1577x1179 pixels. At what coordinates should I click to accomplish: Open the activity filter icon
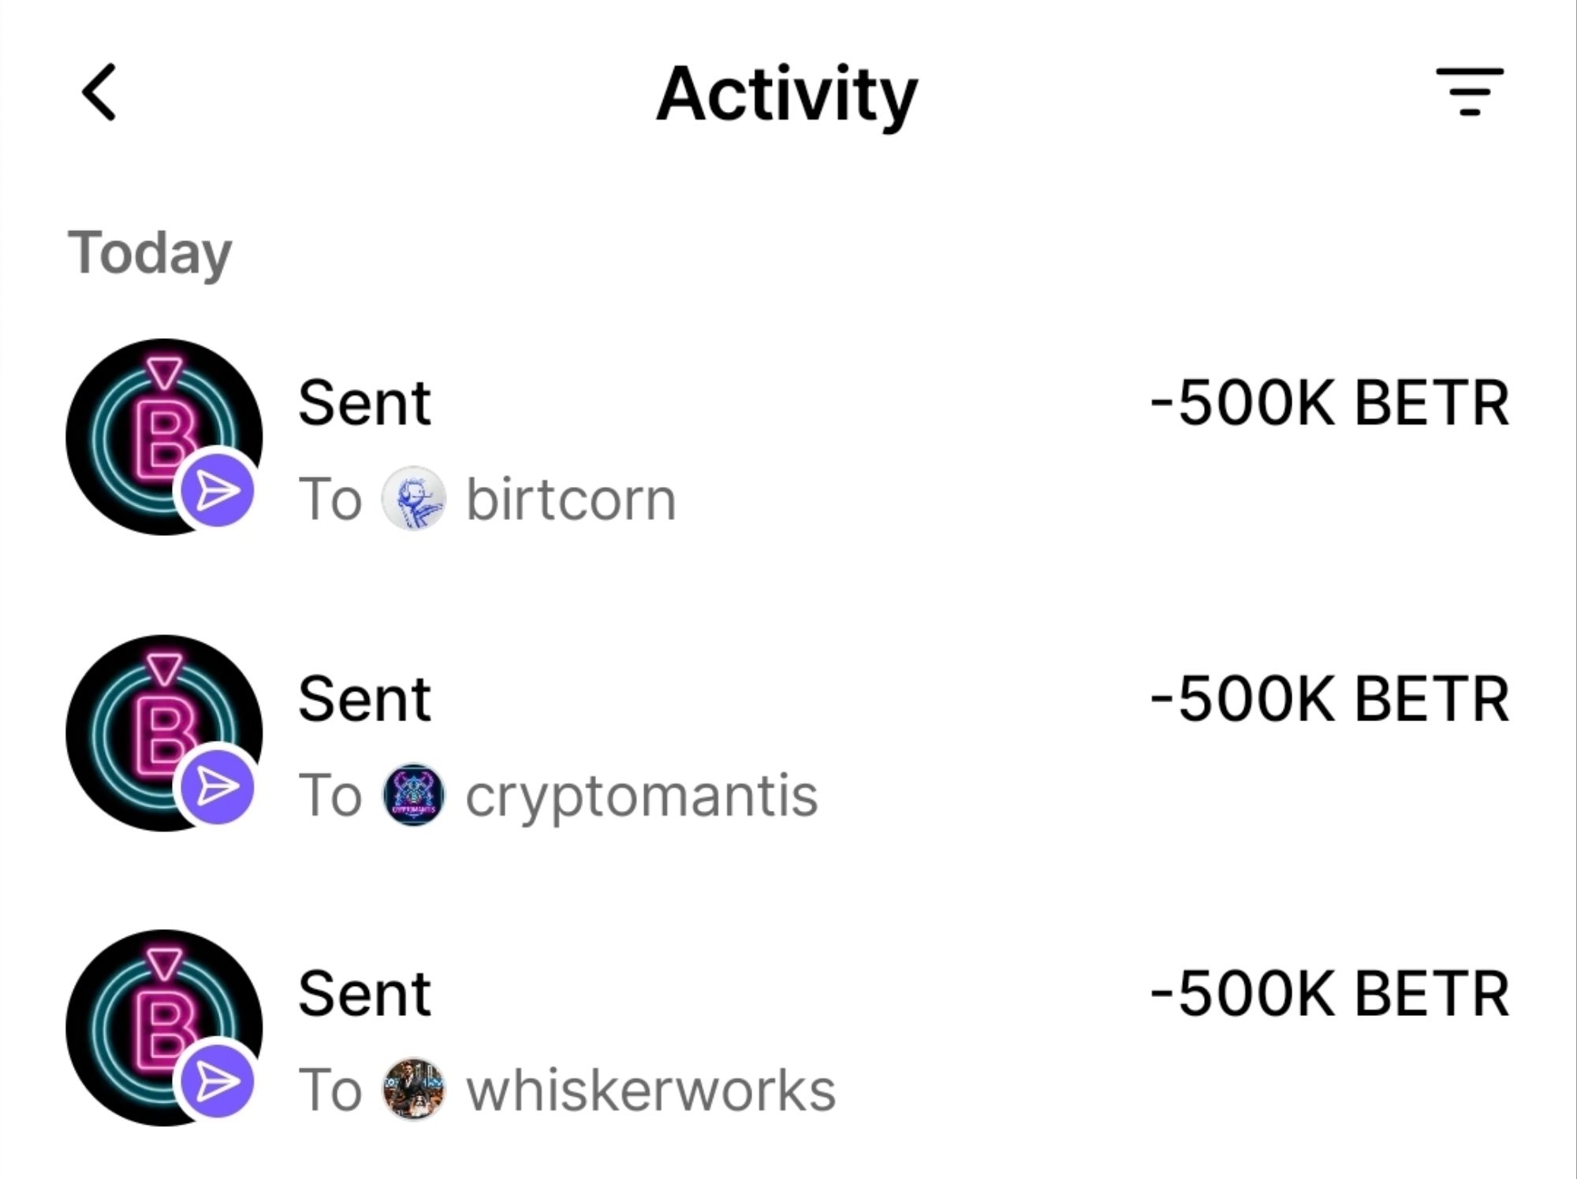click(x=1469, y=92)
